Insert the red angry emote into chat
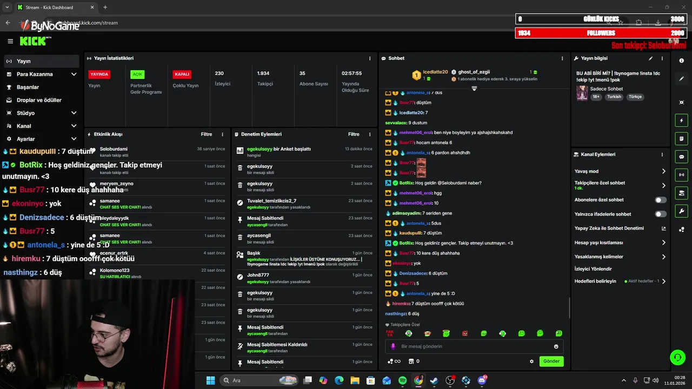This screenshot has width=692, height=389. point(465,333)
